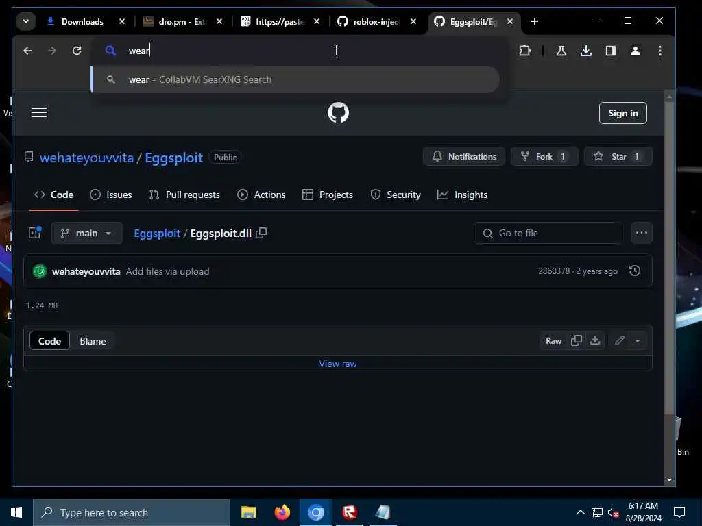Switch the branch using main dropdown
This screenshot has height=526, width=702.
[x=86, y=233]
